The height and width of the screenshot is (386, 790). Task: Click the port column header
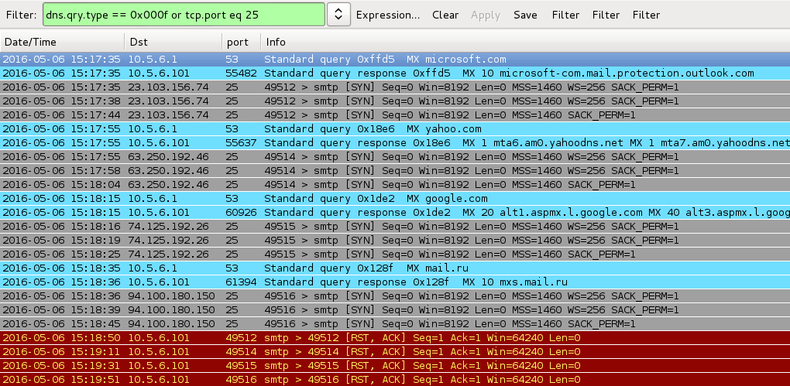click(240, 42)
